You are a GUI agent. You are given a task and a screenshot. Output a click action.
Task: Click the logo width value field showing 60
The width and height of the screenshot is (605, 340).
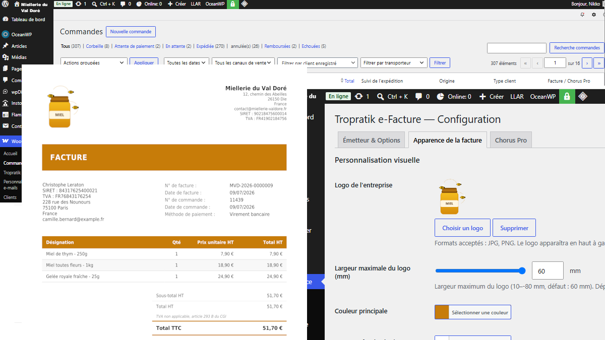548,270
